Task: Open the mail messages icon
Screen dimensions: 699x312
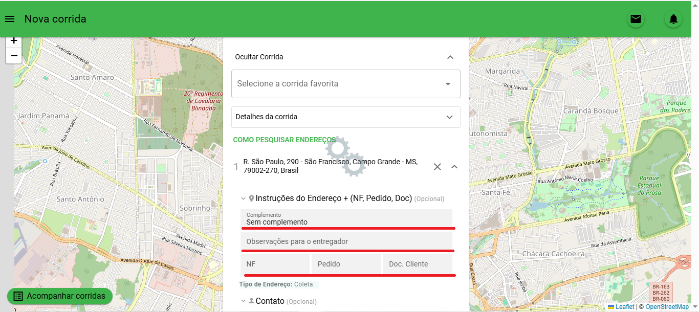Action: pos(636,19)
